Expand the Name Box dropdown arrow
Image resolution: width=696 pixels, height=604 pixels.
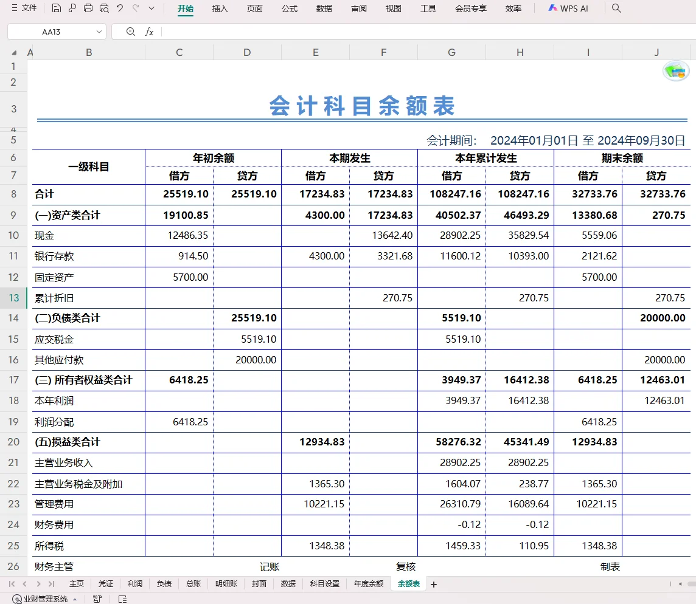[99, 32]
